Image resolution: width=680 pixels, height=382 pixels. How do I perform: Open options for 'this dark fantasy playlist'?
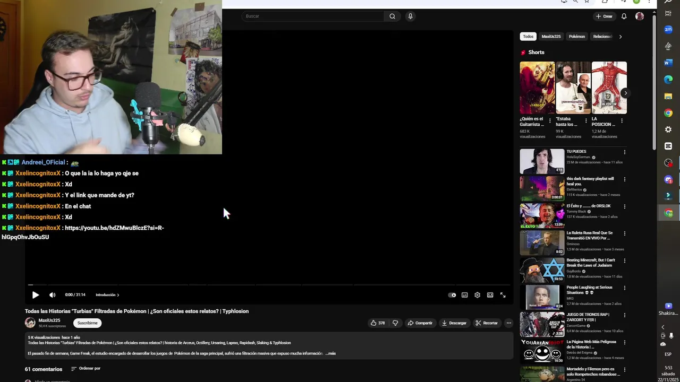click(x=624, y=179)
